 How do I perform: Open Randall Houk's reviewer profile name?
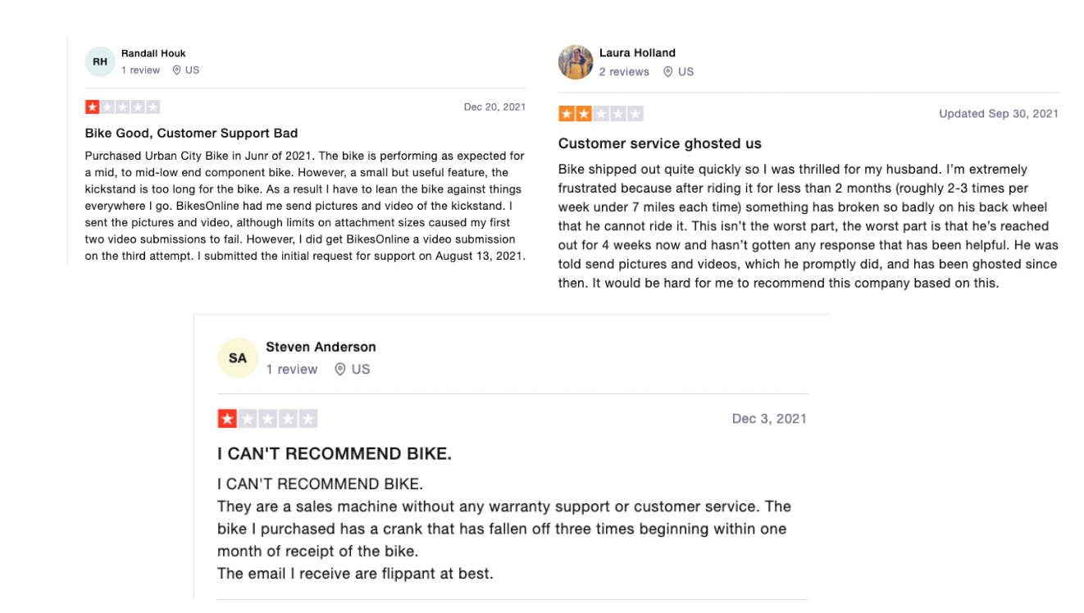153,54
